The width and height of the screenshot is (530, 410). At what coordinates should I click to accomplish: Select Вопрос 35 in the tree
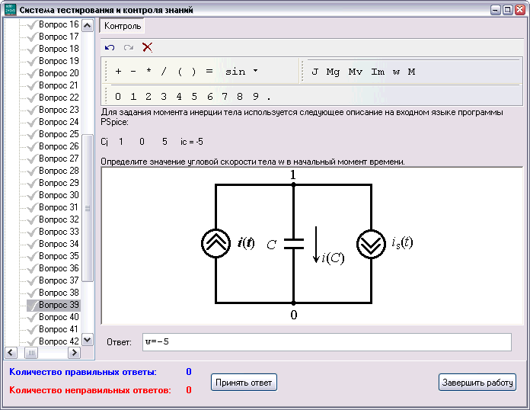click(x=59, y=256)
